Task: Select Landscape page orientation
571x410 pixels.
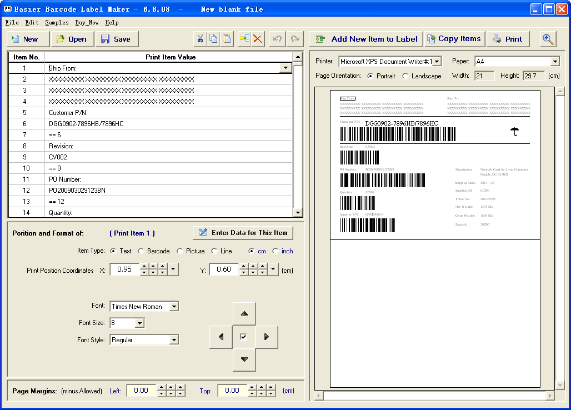Action: 405,76
